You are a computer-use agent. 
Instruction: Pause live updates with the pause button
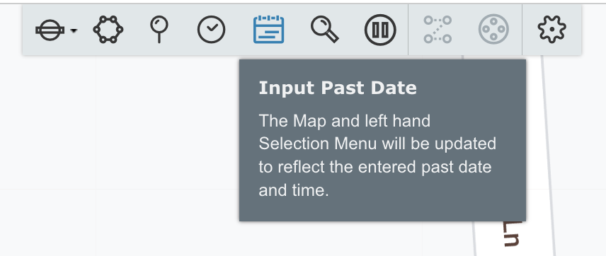pos(380,30)
